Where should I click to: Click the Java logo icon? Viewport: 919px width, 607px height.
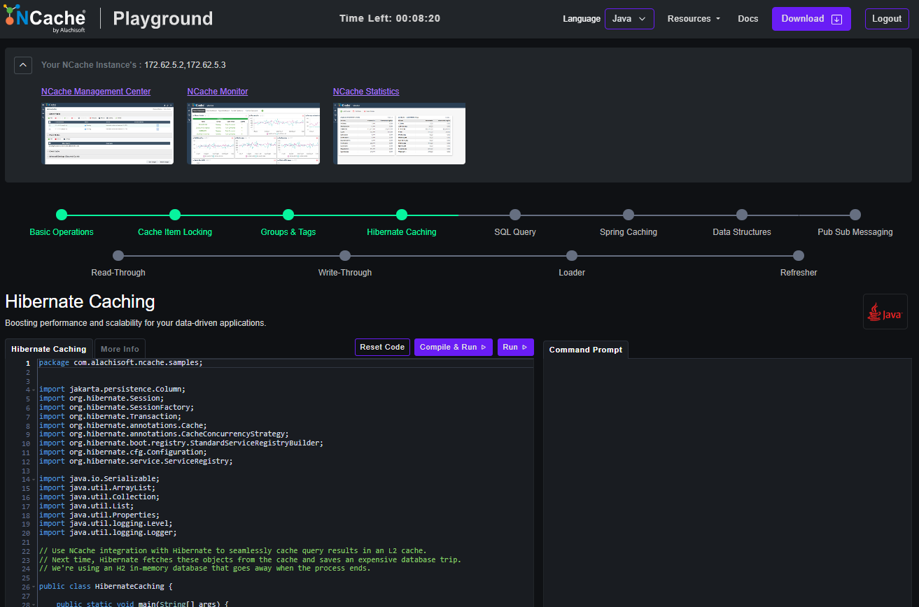pos(885,312)
